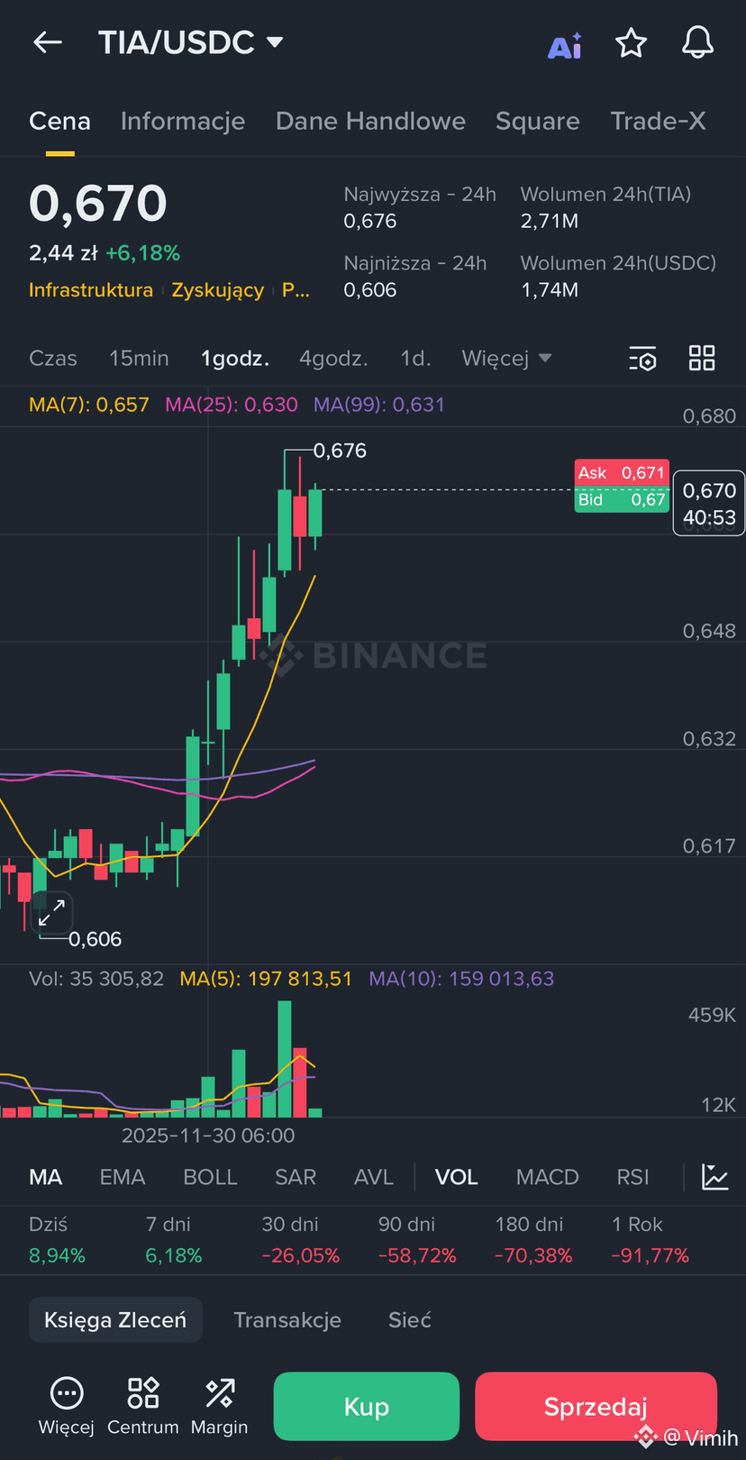Tap MA(10): 159 013,63 volume label

point(461,979)
